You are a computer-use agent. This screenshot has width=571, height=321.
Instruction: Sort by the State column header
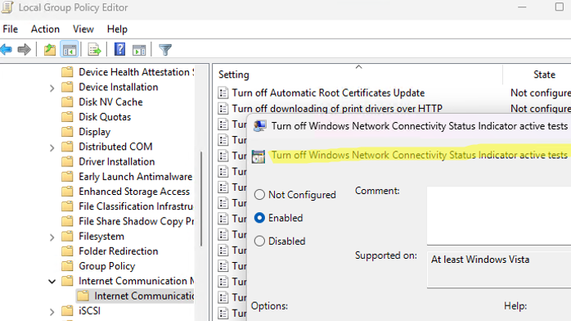[544, 75]
